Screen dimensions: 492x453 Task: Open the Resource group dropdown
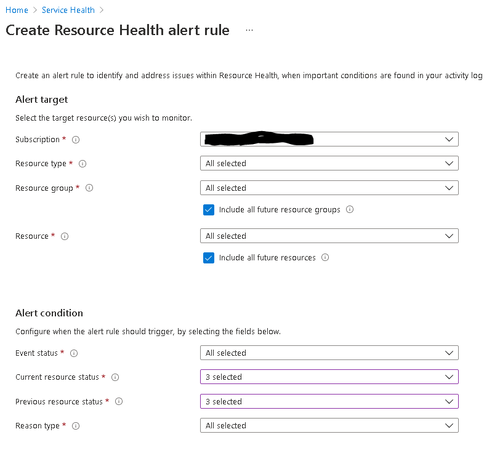[329, 188]
